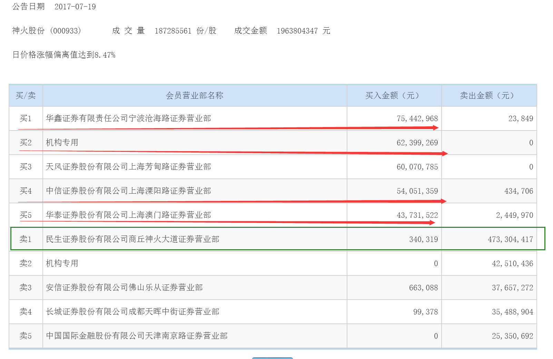The height and width of the screenshot is (359, 553).
Task: Click buy amount 60,070,785
Action: tap(417, 167)
